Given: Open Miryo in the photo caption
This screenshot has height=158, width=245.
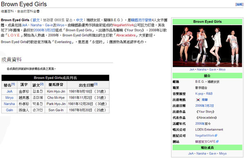Looking at the screenshot, I should [x=222, y=70].
